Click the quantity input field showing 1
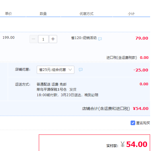Image resolution: width=153 pixels, height=151 pixels. tap(43, 39)
